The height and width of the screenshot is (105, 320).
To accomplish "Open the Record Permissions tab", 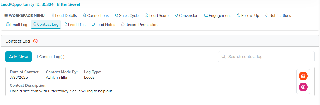I will 140,25.
